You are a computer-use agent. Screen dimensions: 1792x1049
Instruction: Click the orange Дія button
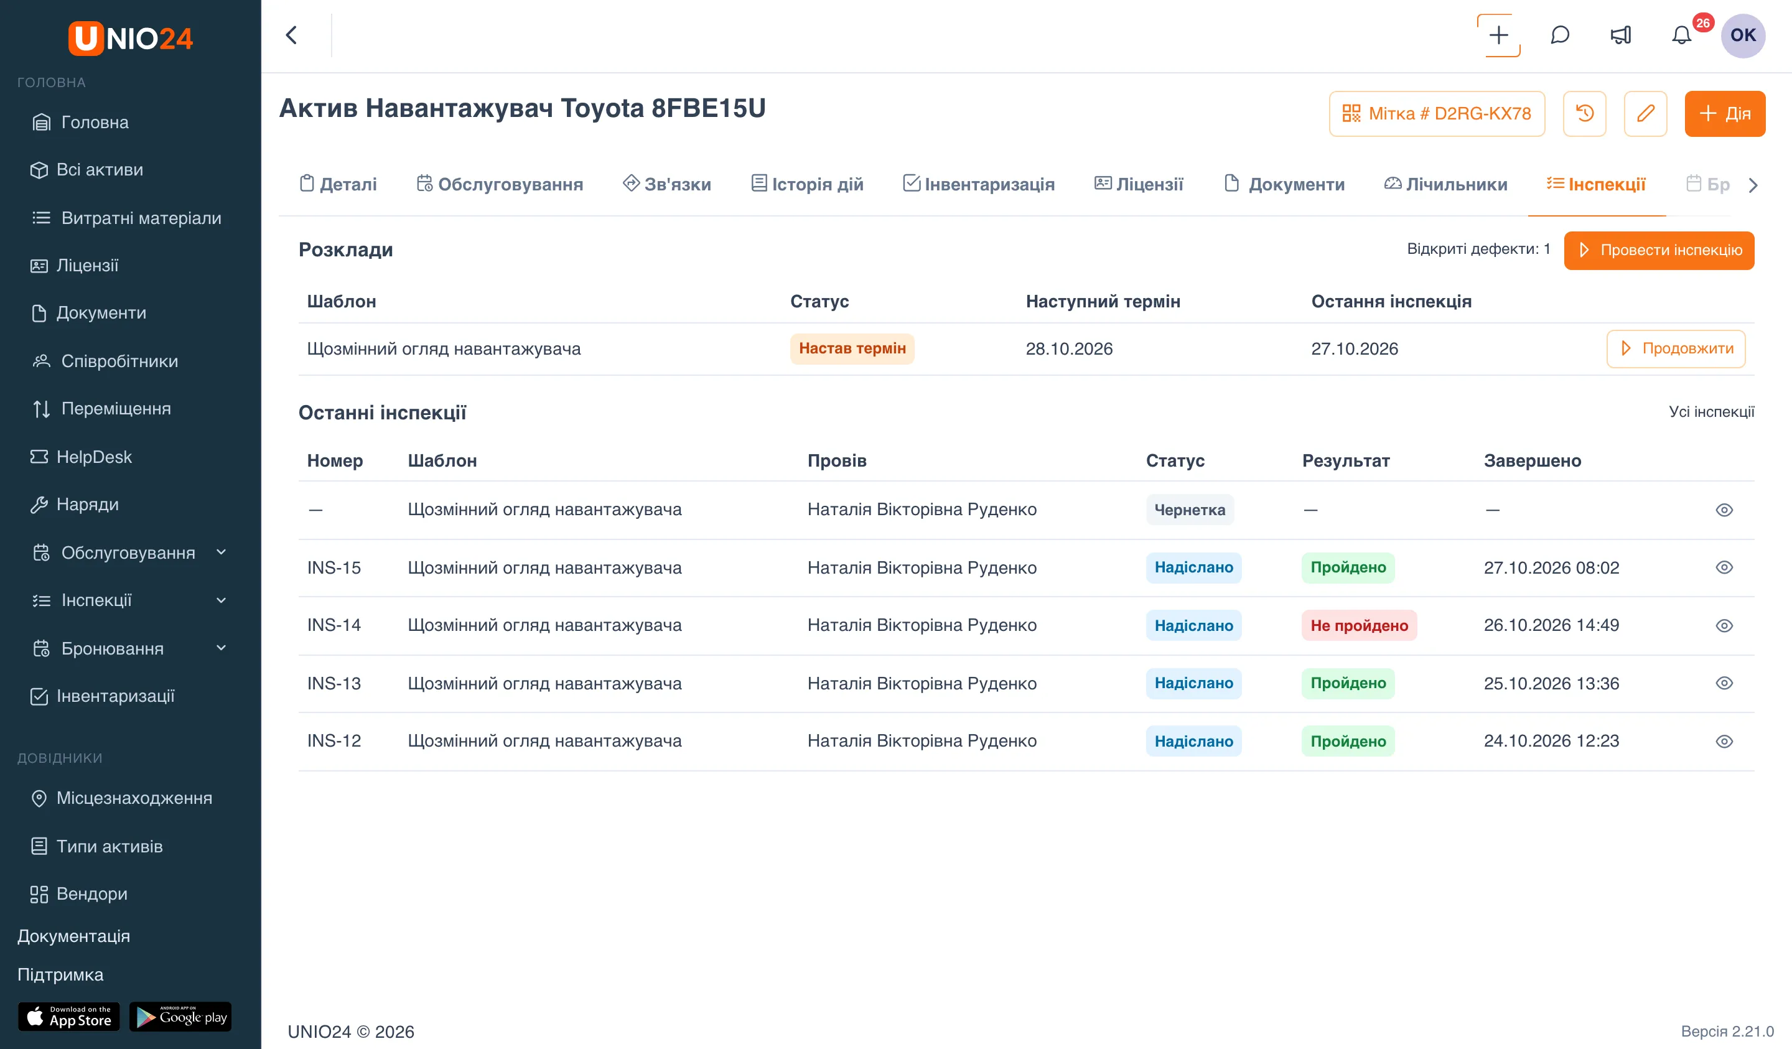pos(1724,114)
